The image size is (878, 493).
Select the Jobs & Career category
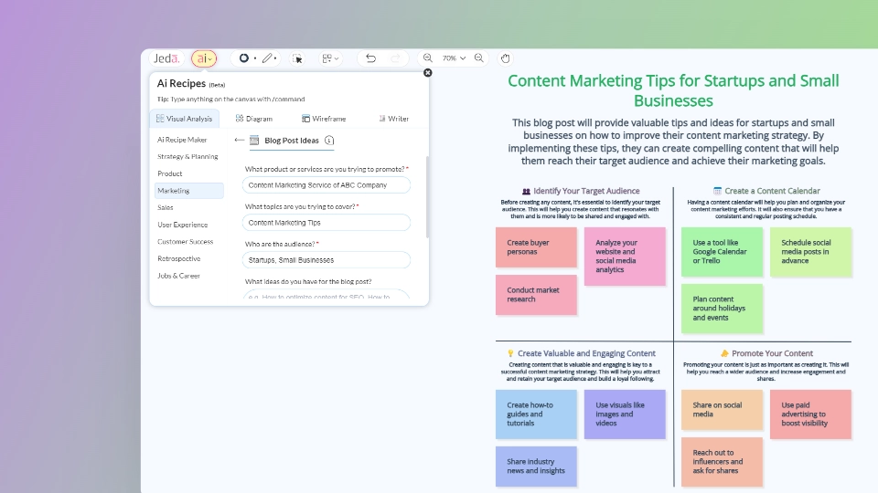(x=178, y=276)
